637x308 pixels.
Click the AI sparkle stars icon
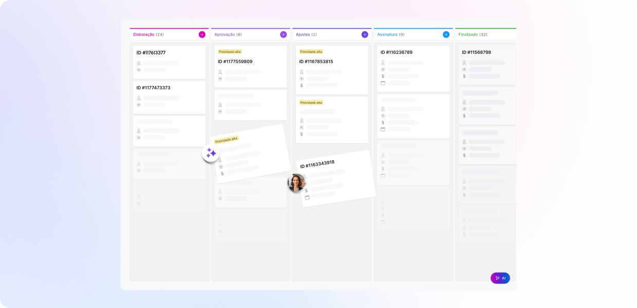(211, 153)
